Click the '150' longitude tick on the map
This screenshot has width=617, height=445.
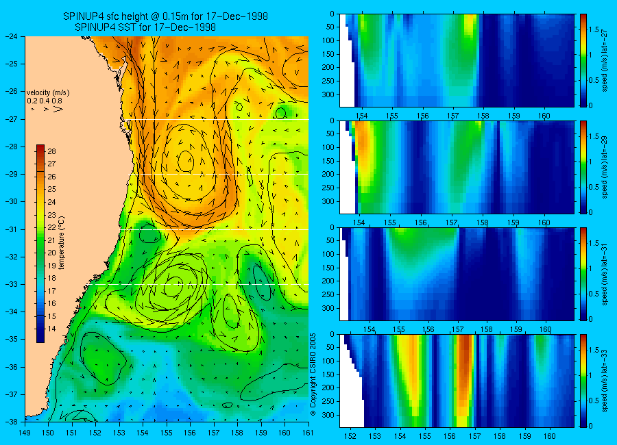[49, 433]
